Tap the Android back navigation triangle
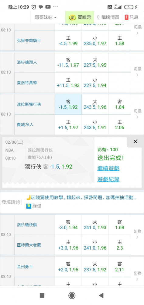The image size is (144, 305). [101, 296]
